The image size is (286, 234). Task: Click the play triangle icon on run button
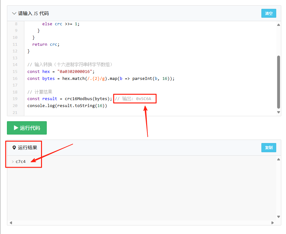[x=16, y=128]
